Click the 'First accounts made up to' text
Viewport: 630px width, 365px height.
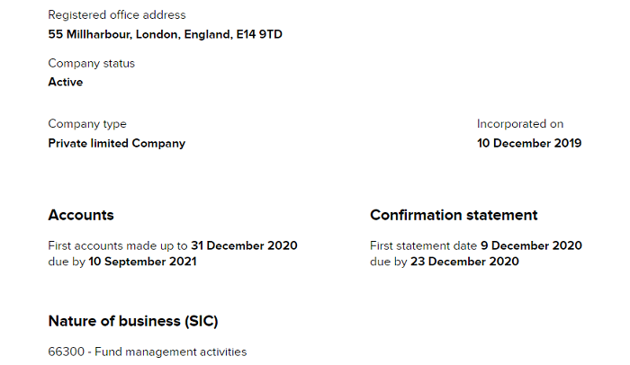coord(117,245)
